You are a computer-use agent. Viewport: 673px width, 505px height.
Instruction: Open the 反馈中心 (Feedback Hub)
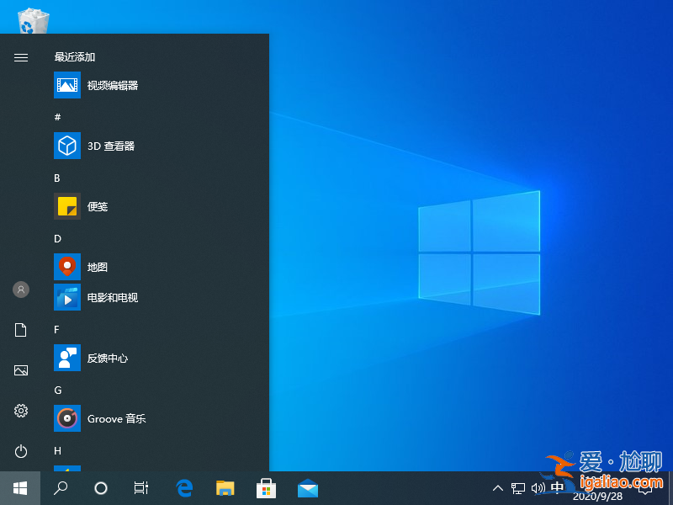tap(105, 358)
